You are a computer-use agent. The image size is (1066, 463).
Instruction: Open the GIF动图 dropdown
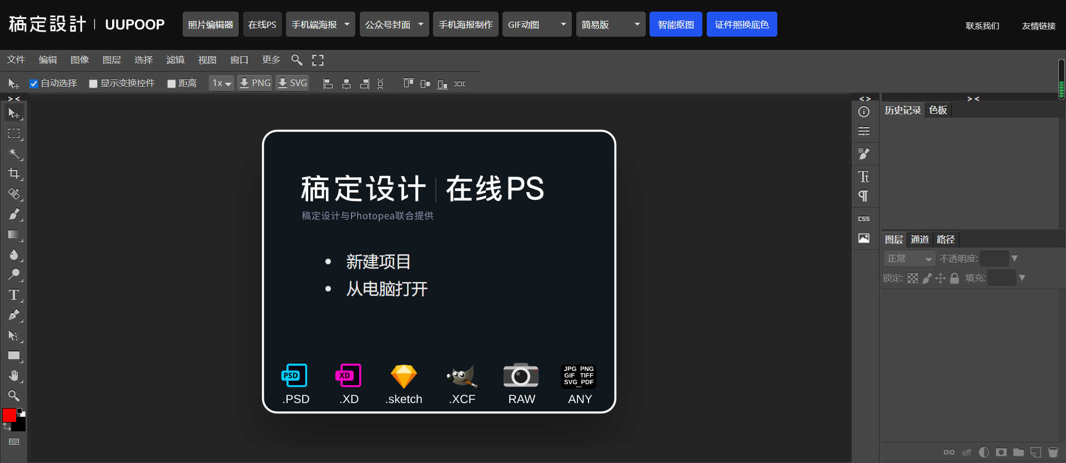(x=537, y=24)
